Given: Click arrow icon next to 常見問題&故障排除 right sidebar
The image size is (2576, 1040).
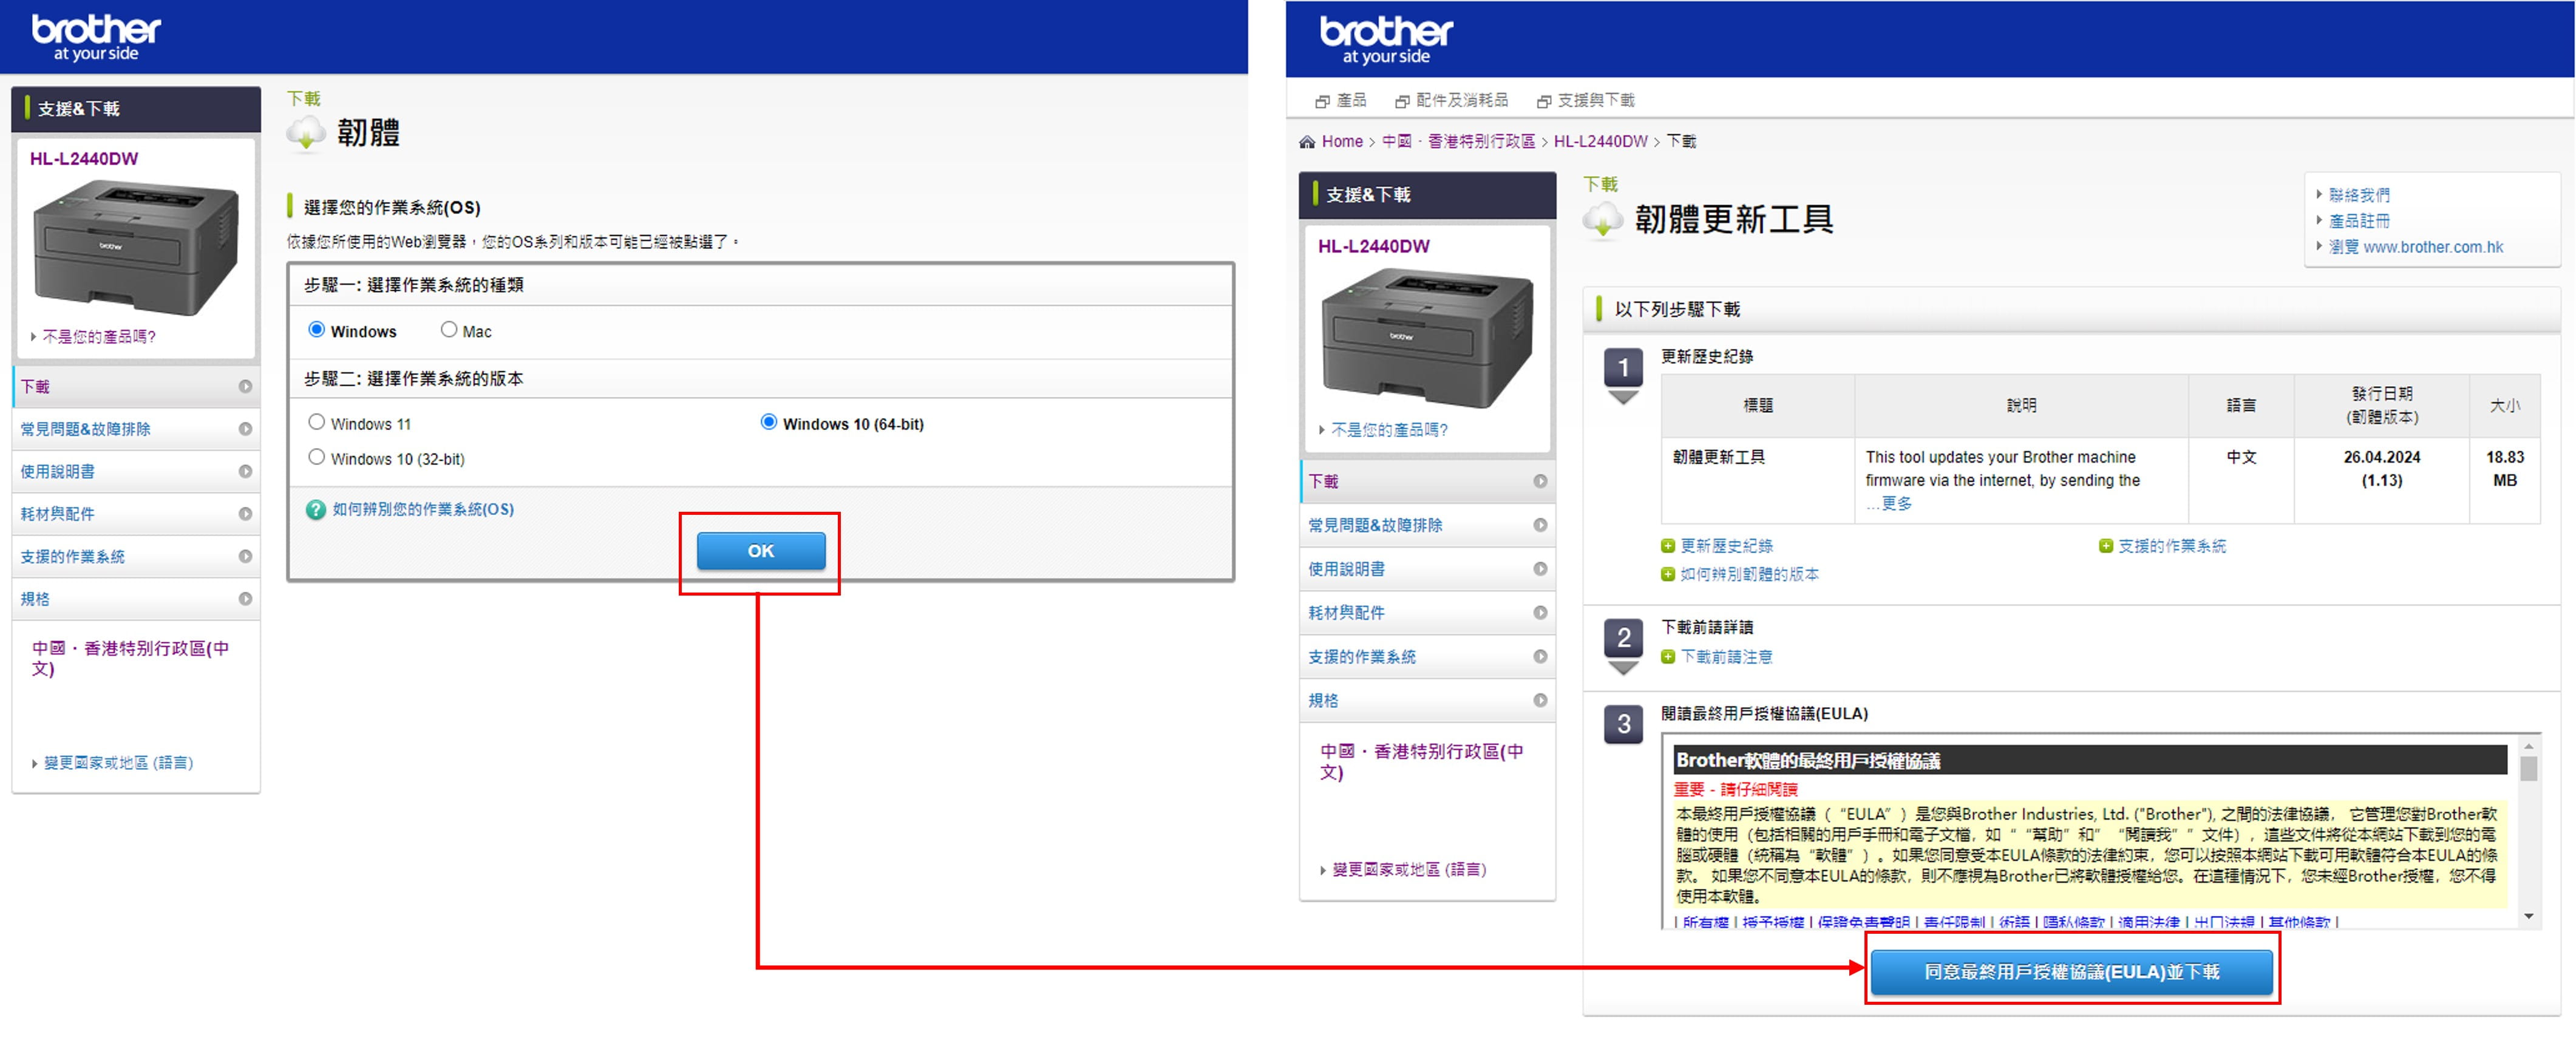Looking at the screenshot, I should click(1540, 526).
